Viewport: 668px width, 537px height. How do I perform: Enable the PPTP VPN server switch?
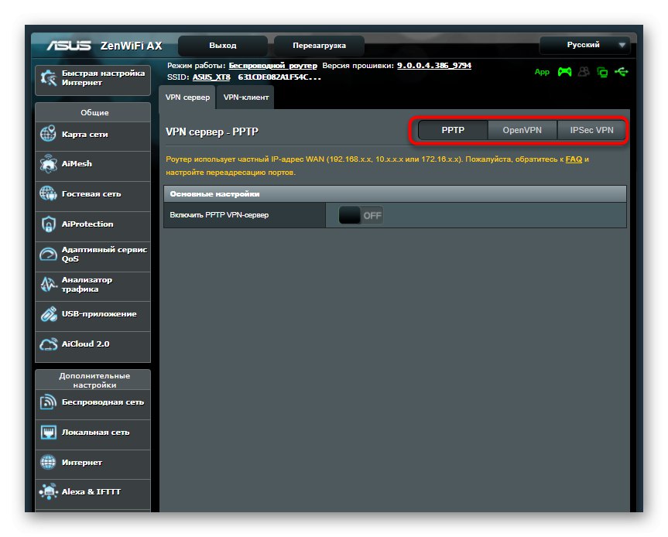pyautogui.click(x=361, y=215)
